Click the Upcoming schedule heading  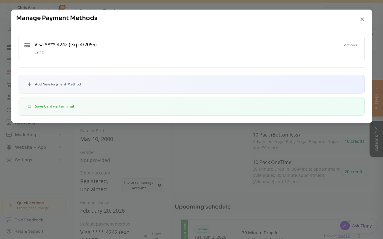[203, 207]
